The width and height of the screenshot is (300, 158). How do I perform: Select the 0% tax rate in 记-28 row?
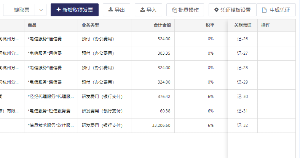211,68
